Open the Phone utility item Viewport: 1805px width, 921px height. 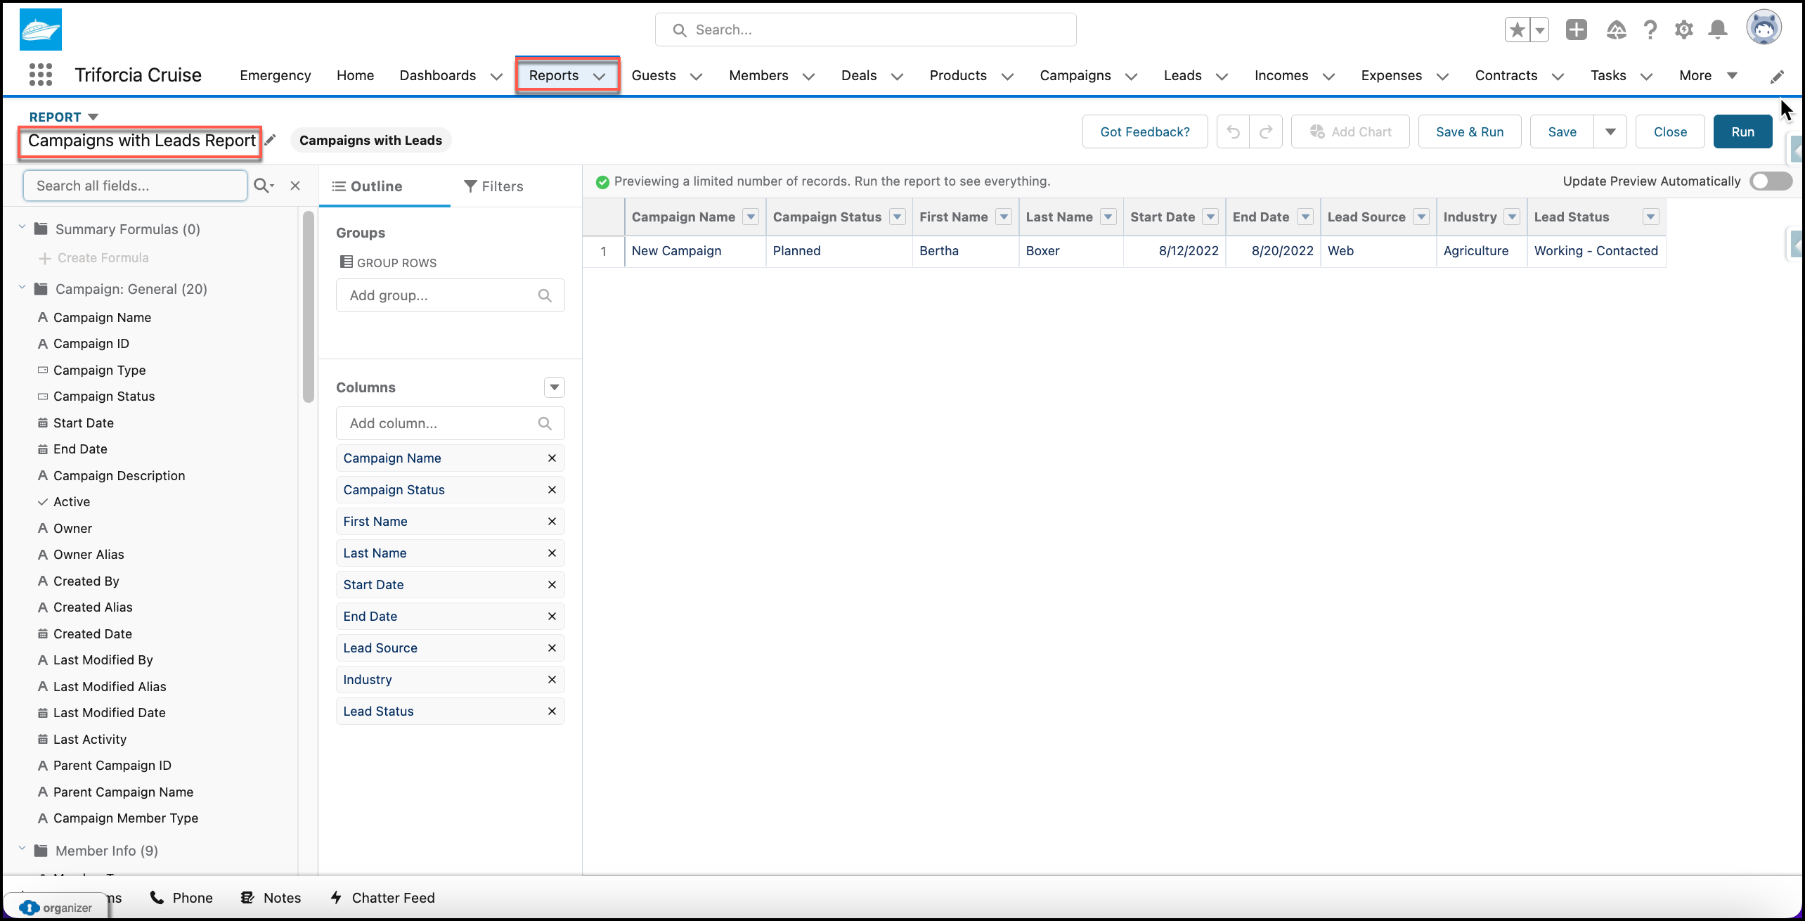[x=181, y=898]
